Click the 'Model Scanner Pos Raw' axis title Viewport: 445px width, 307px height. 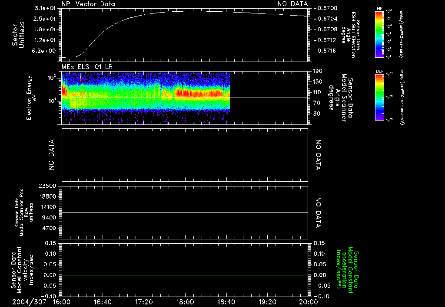click(x=24, y=212)
